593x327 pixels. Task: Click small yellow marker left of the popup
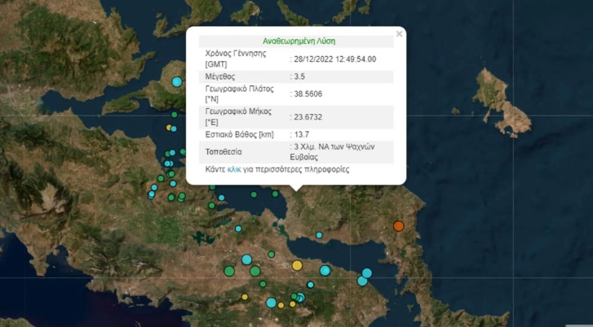click(170, 128)
